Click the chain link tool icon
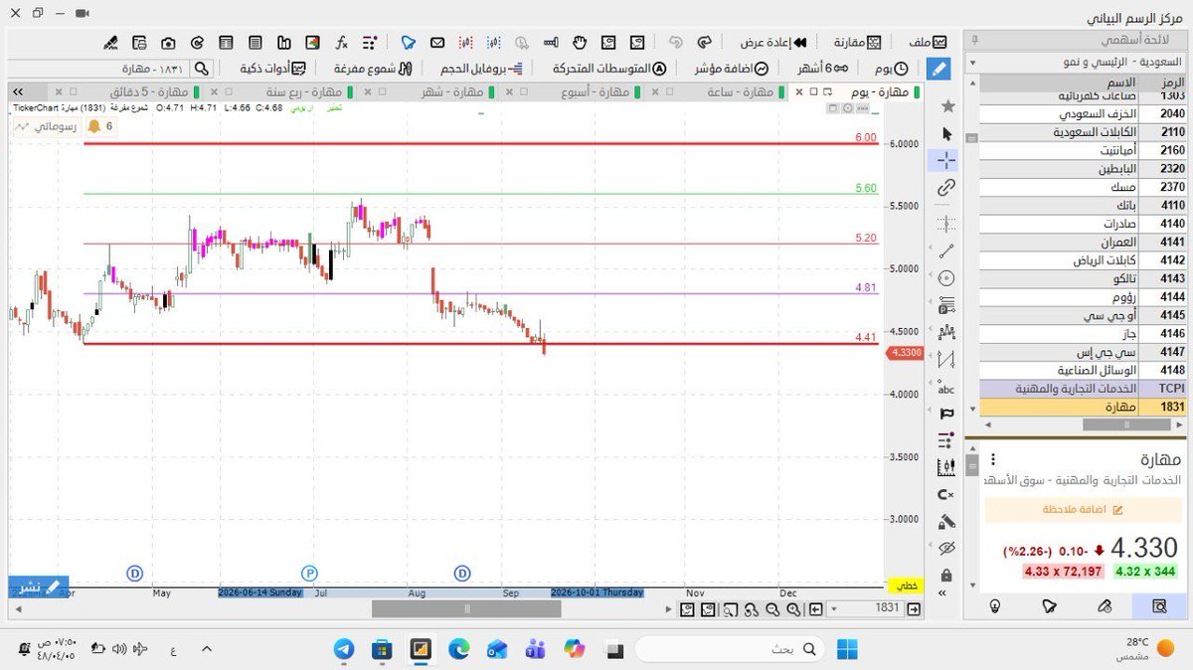Viewport: 1193px width, 670px height. point(945,188)
